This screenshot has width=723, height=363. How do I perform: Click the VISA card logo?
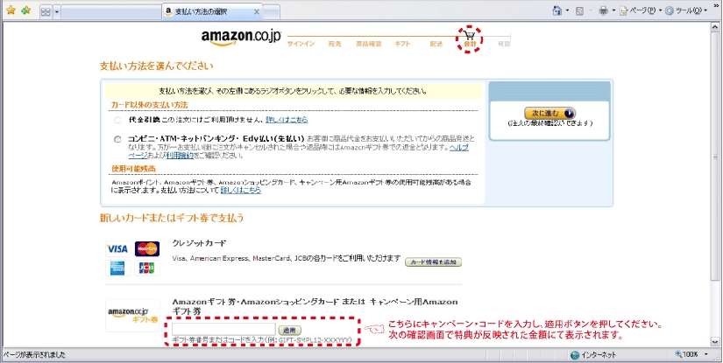point(117,249)
